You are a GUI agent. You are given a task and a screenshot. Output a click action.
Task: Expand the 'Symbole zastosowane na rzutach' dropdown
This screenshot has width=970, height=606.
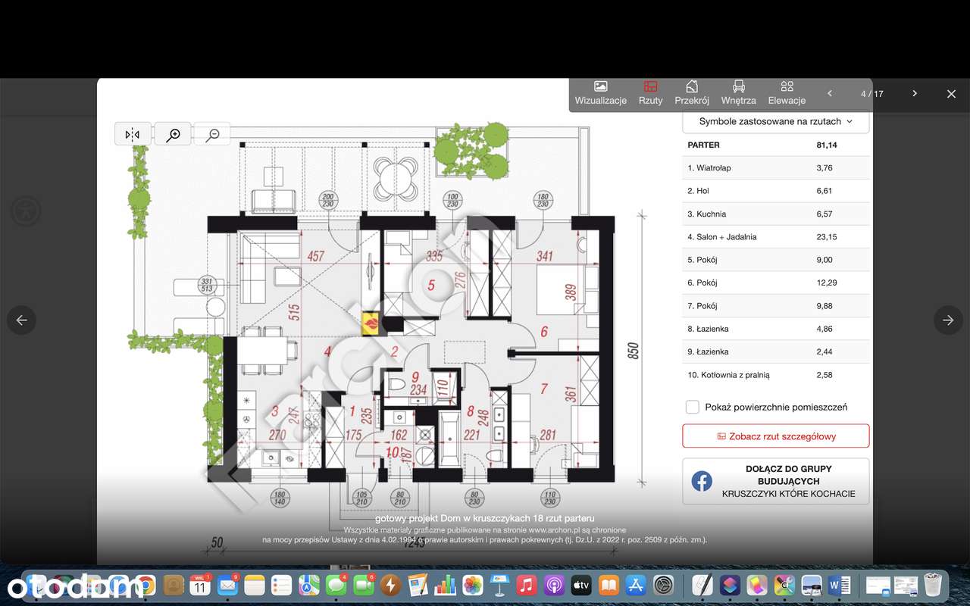click(775, 121)
